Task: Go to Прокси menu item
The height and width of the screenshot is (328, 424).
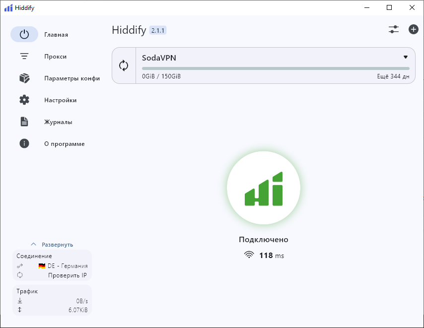Action: [56, 57]
